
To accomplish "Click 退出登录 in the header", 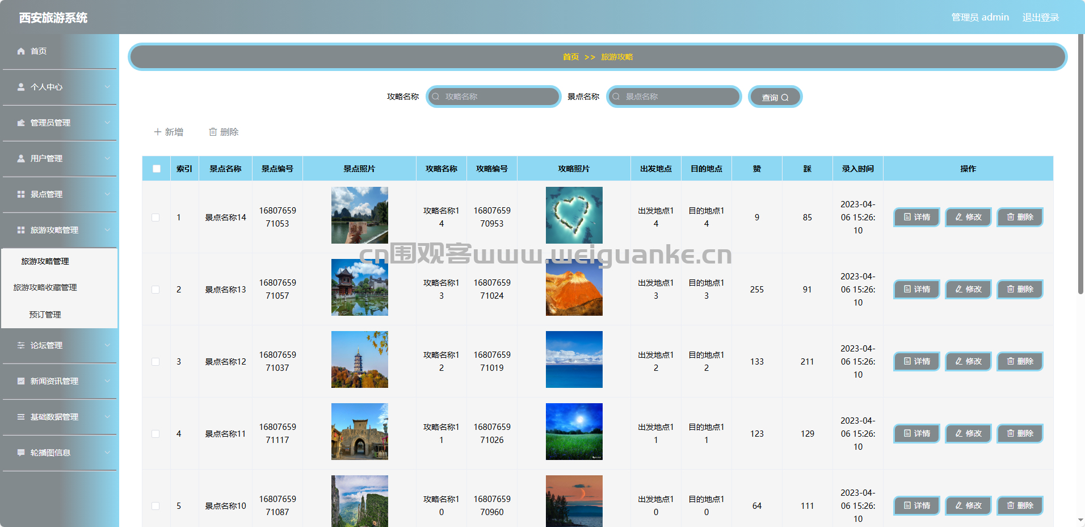I will [1041, 18].
